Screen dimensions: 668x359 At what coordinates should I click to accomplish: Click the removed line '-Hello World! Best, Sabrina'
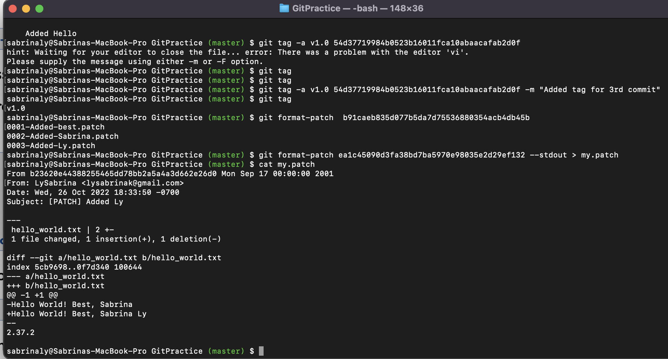click(x=69, y=305)
